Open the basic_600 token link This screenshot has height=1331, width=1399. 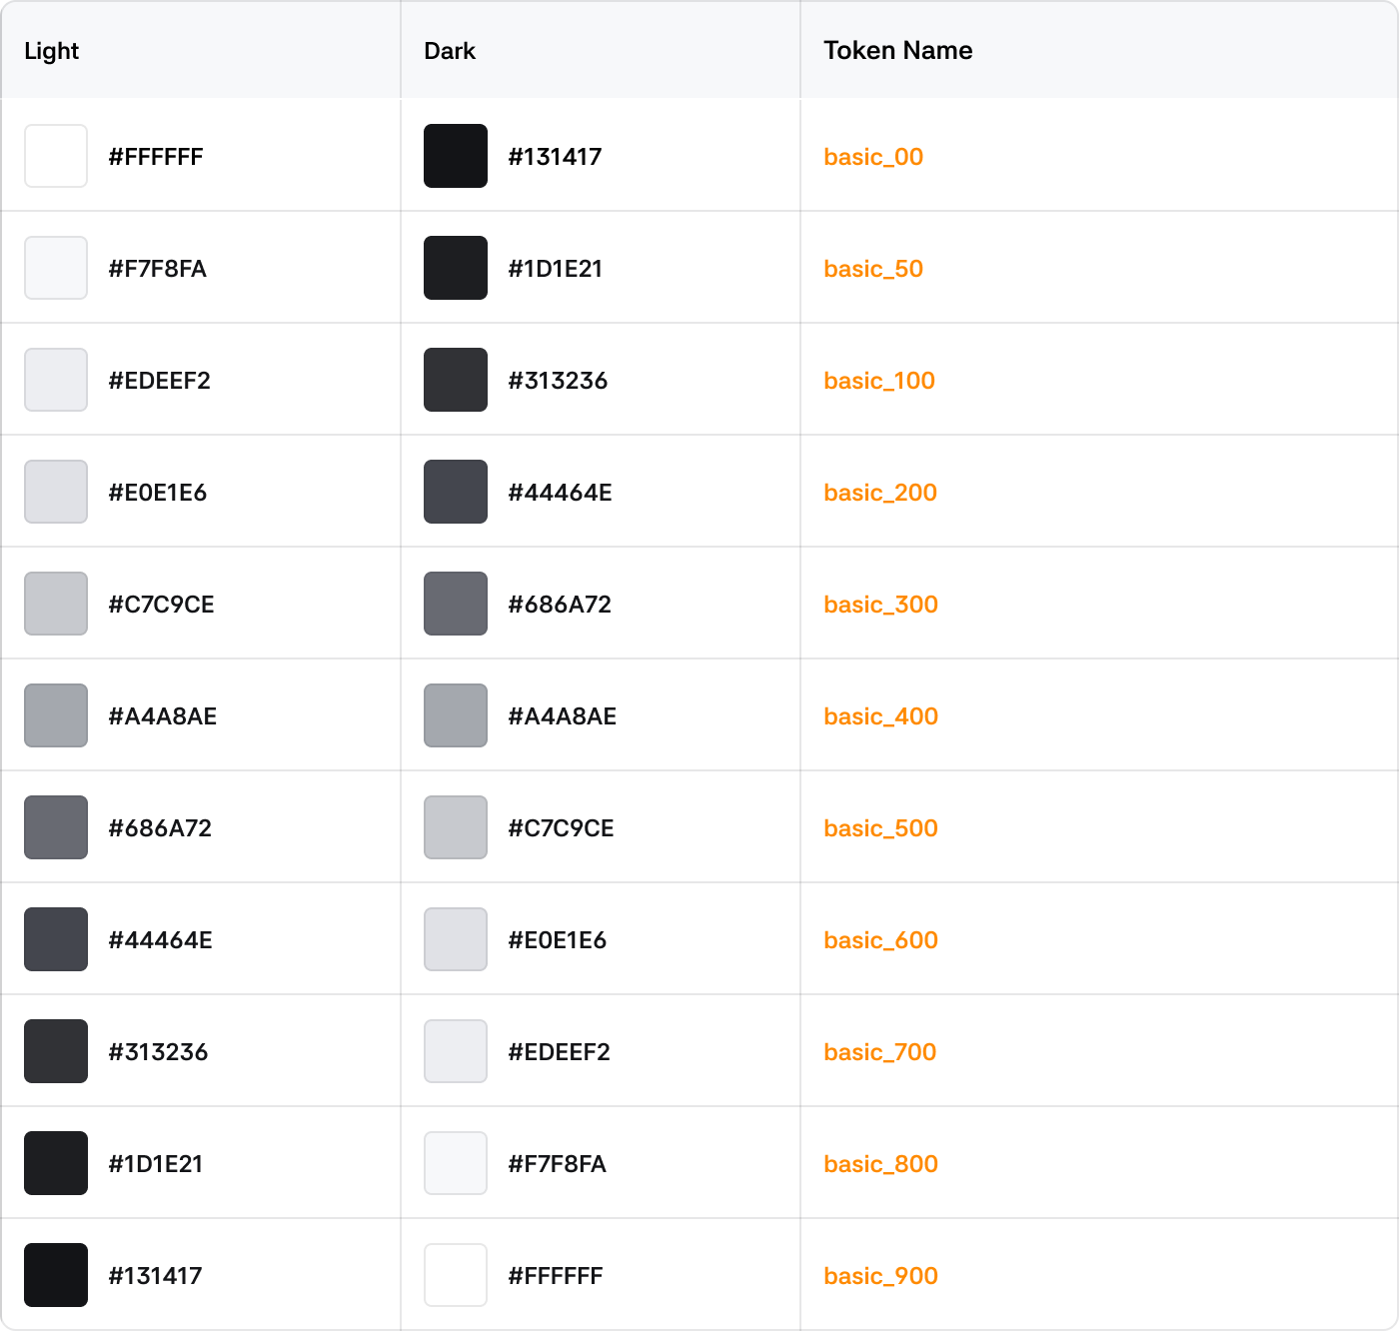880,940
